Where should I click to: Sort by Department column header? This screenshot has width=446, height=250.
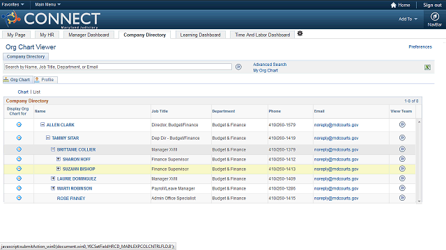click(223, 111)
